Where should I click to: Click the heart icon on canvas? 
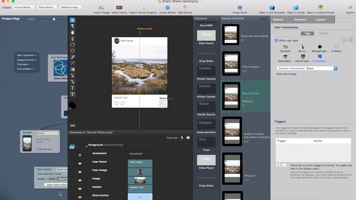pyautogui.click(x=116, y=103)
